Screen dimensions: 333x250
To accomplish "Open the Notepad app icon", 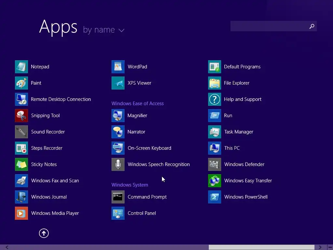I will pos(21,66).
